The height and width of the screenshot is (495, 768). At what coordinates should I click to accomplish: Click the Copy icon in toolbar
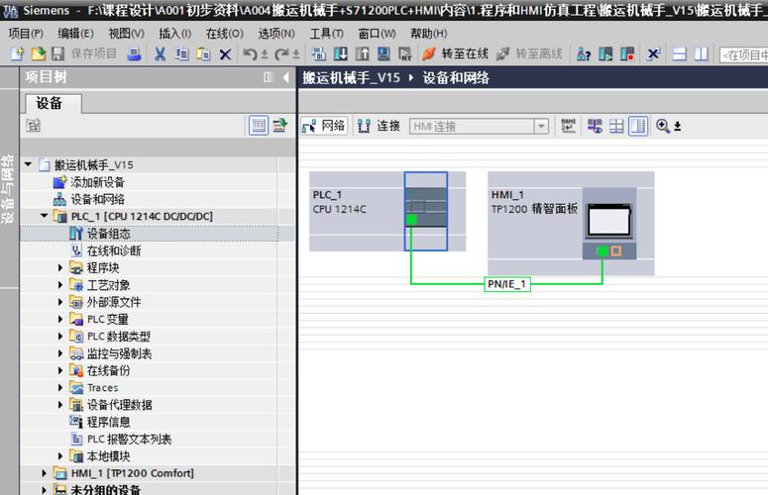[181, 53]
